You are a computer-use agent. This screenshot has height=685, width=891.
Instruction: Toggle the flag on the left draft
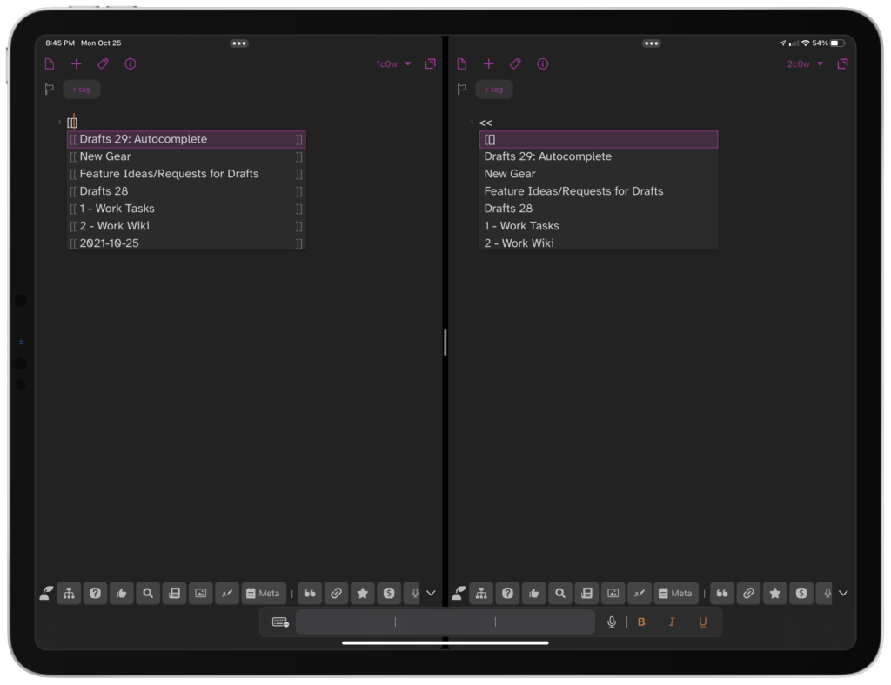click(50, 89)
